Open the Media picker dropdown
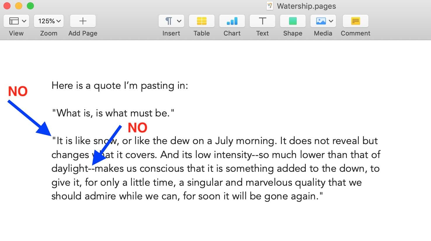431x241 pixels. pyautogui.click(x=323, y=21)
